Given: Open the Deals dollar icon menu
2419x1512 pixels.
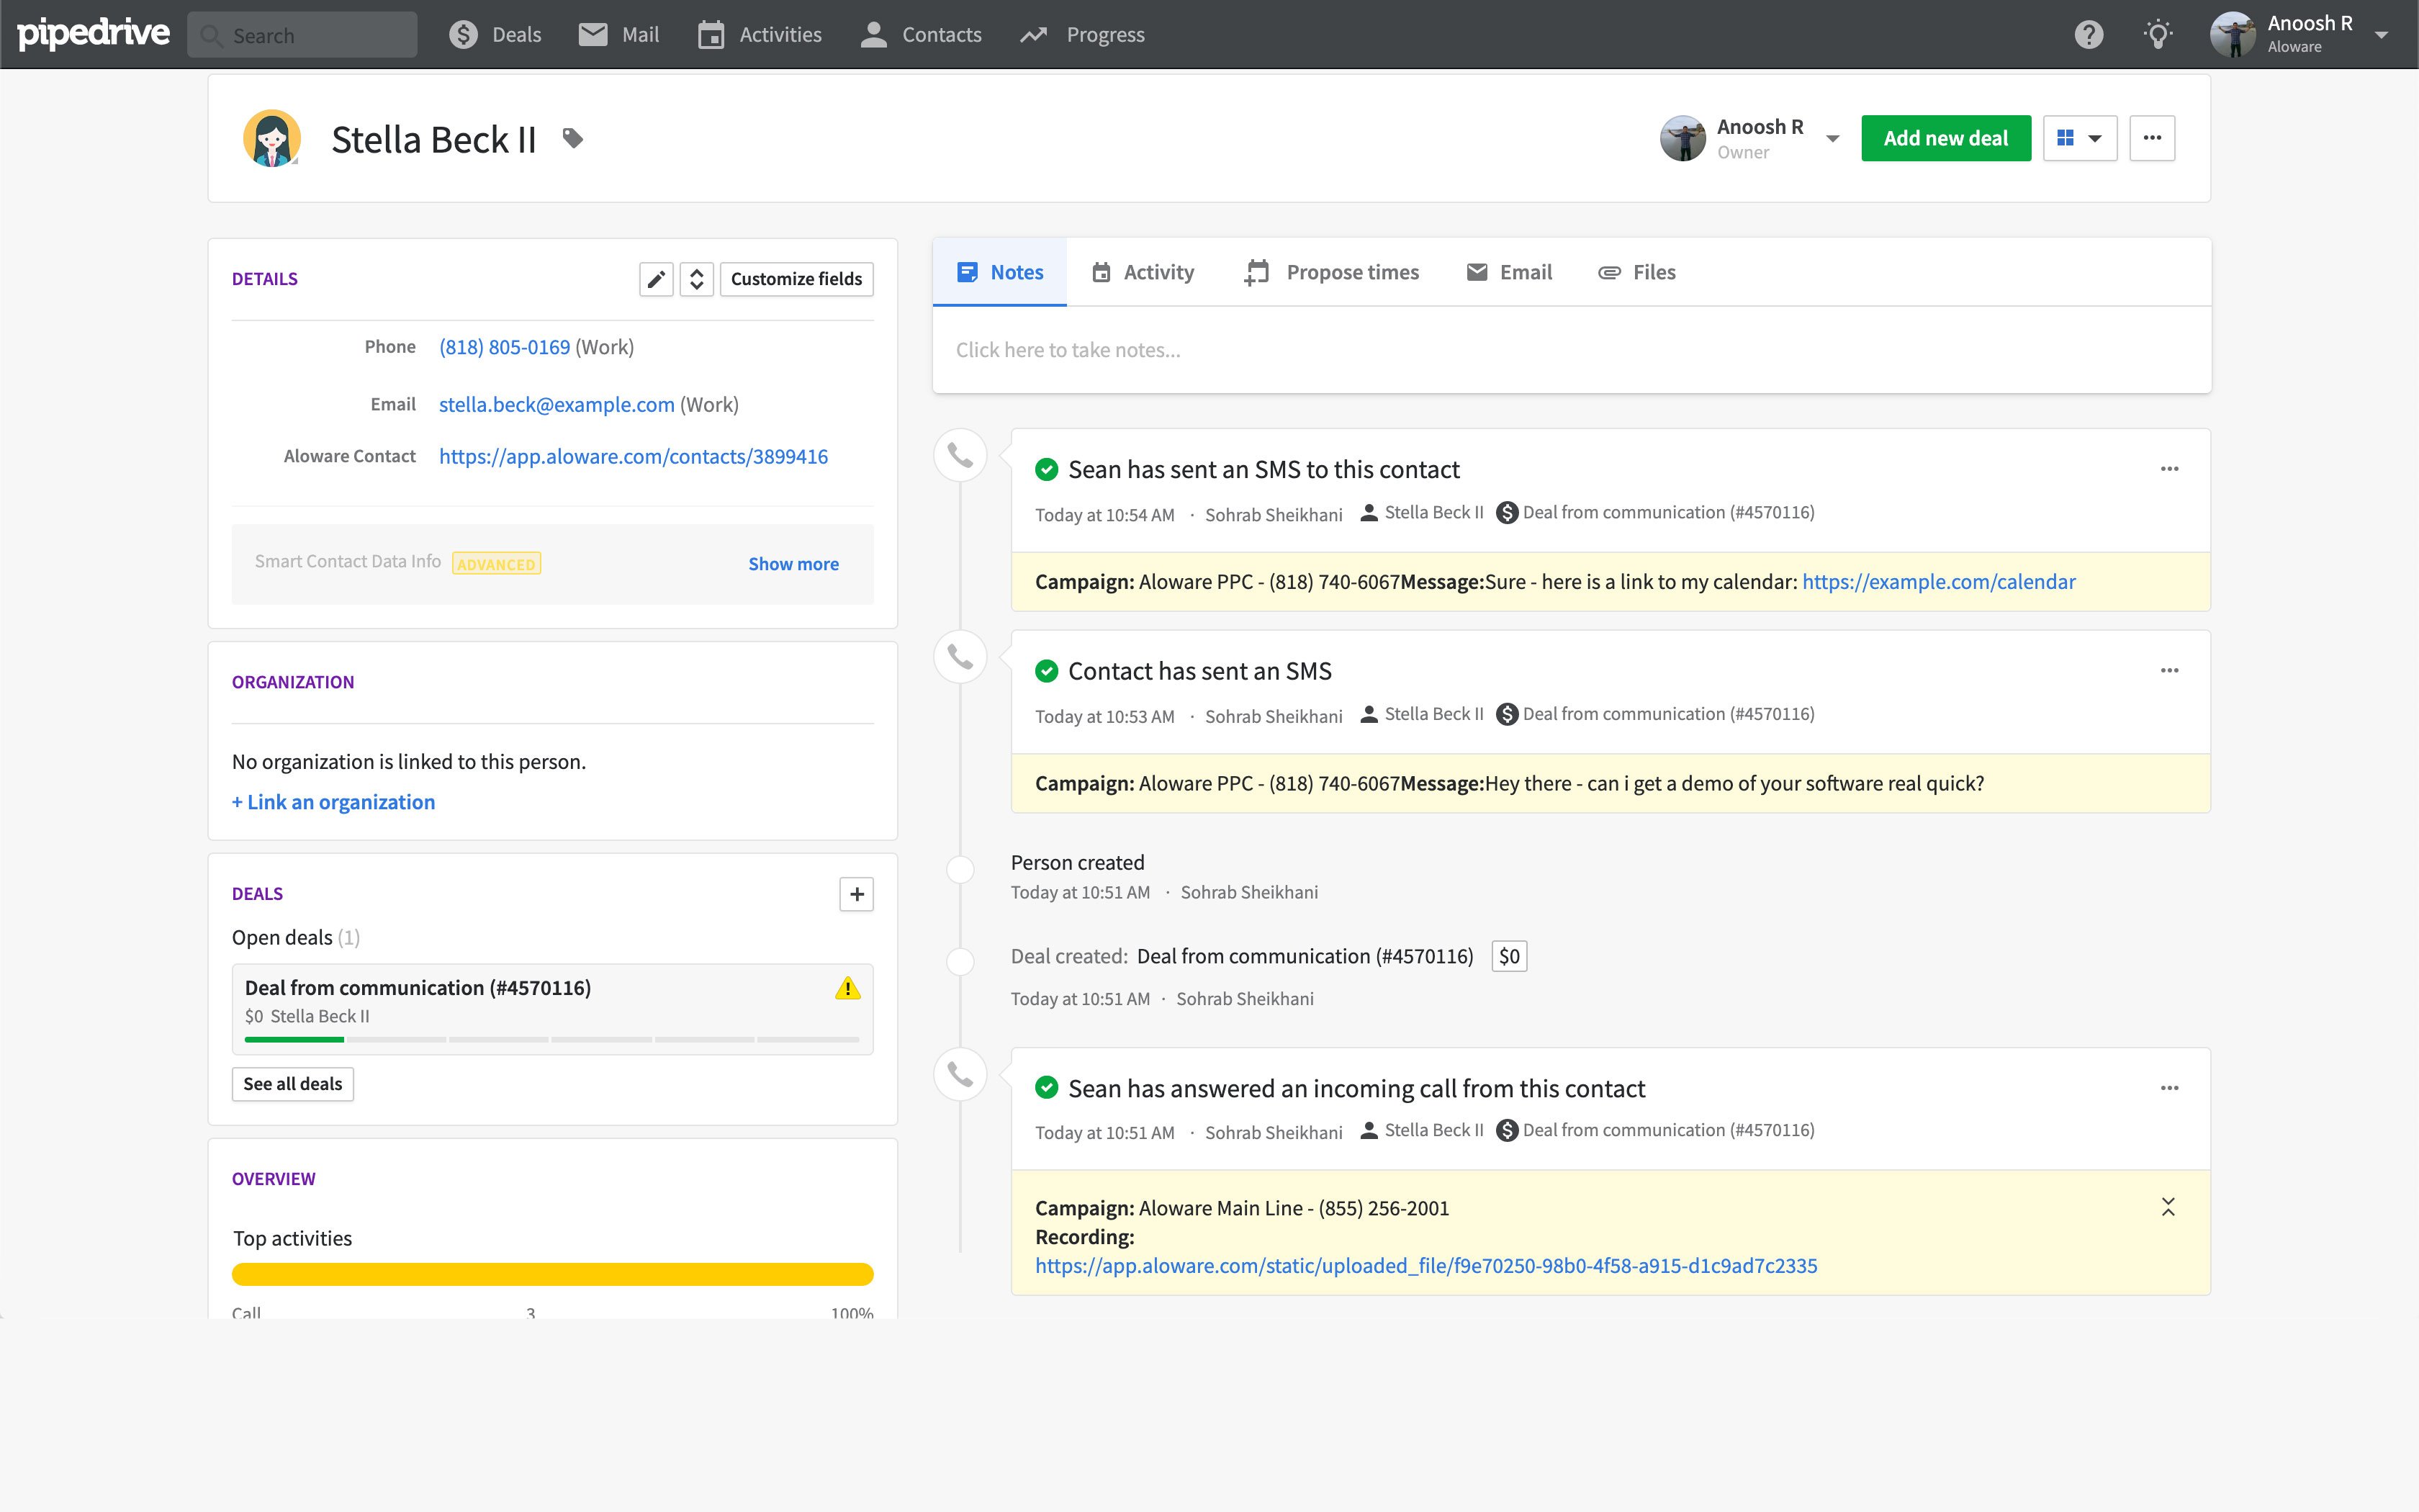Looking at the screenshot, I should click(495, 35).
